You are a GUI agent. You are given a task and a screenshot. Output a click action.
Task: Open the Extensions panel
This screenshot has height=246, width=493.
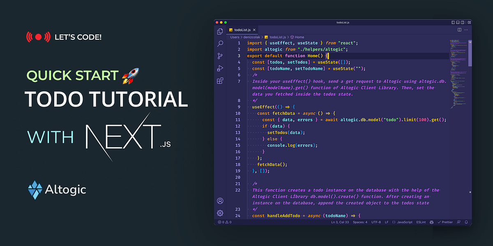[220, 82]
